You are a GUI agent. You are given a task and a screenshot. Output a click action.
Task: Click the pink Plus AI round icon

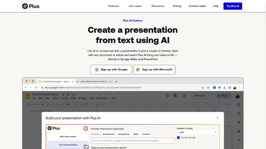coord(85,128)
